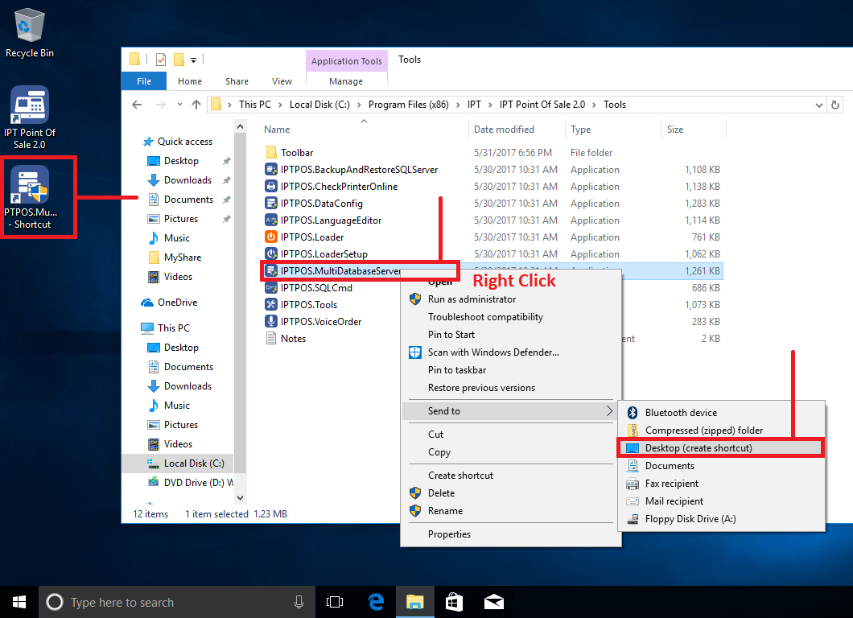Open Recent locations dropdown arrow
The height and width of the screenshot is (618, 853).
pyautogui.click(x=179, y=105)
